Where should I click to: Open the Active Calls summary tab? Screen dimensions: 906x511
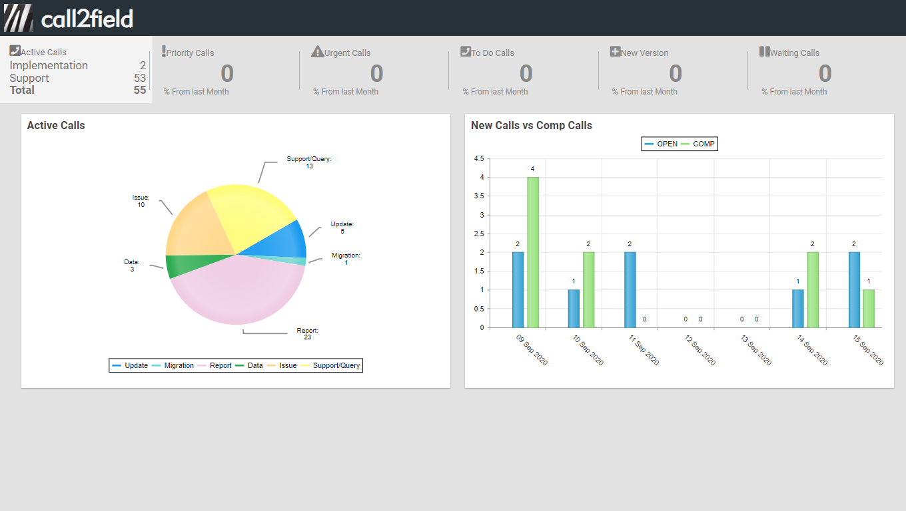pyautogui.click(x=76, y=70)
